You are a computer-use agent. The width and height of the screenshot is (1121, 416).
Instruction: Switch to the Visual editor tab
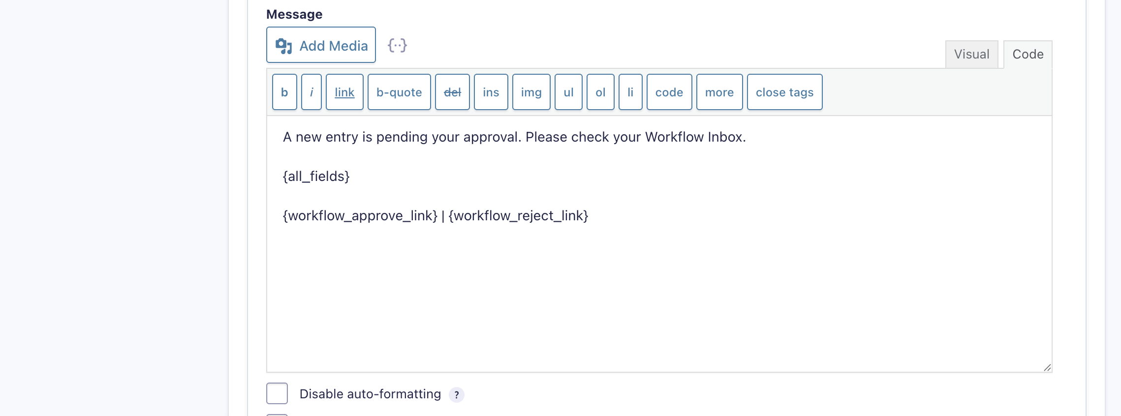coord(971,54)
